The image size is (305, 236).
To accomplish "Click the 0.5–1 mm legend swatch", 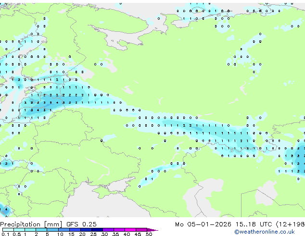I will point(19,230).
